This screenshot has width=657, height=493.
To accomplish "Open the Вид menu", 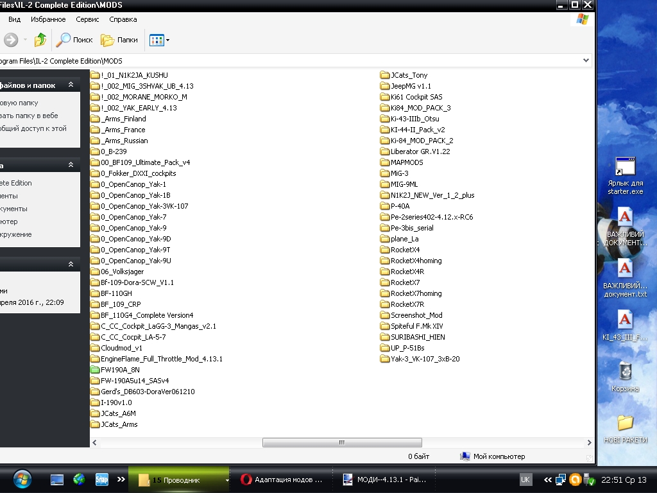I will coord(14,19).
